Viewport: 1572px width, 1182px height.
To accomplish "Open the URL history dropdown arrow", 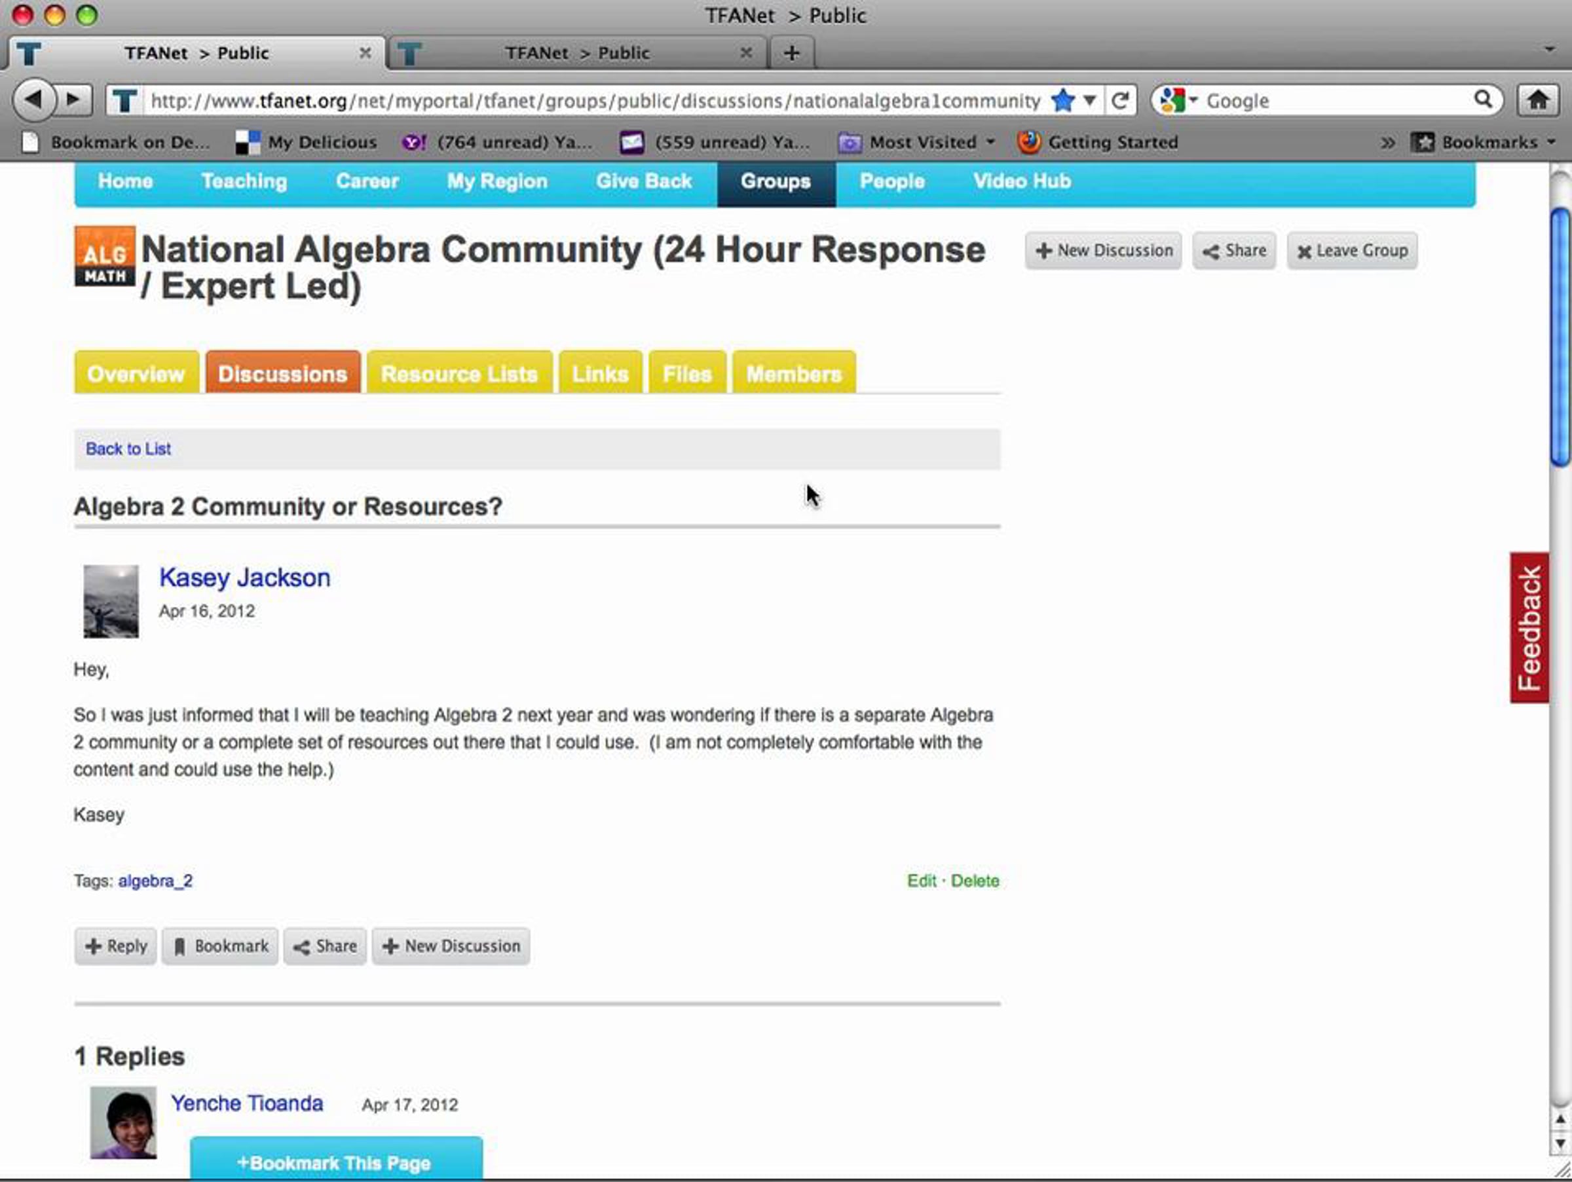I will pyautogui.click(x=1089, y=100).
